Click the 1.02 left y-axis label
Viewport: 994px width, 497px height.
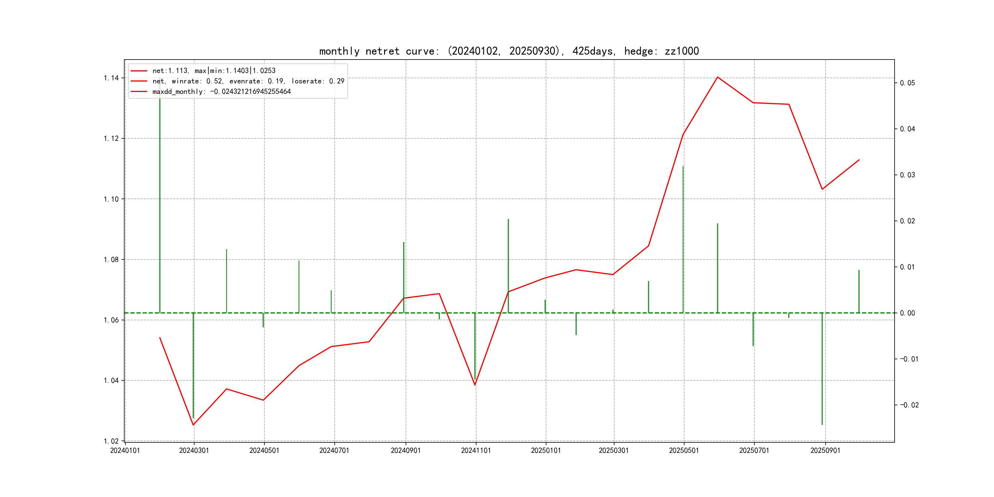pyautogui.click(x=111, y=441)
